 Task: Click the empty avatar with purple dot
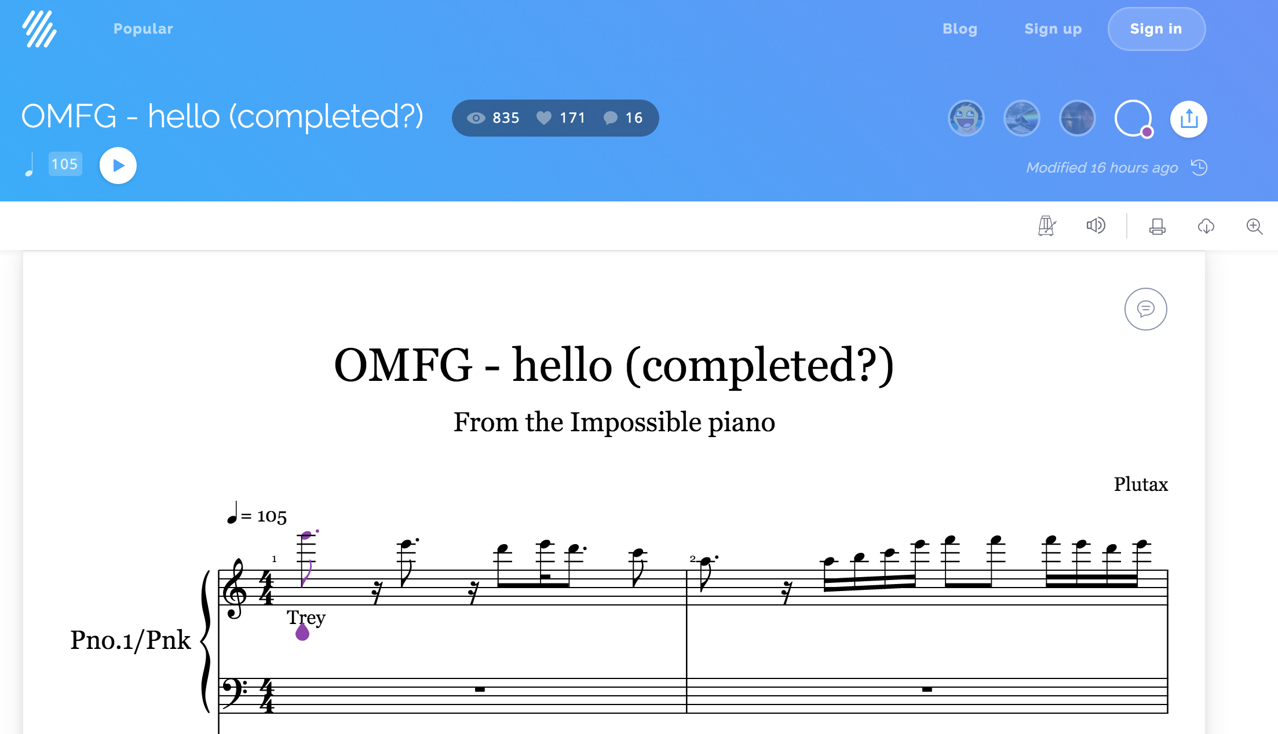[x=1133, y=119]
